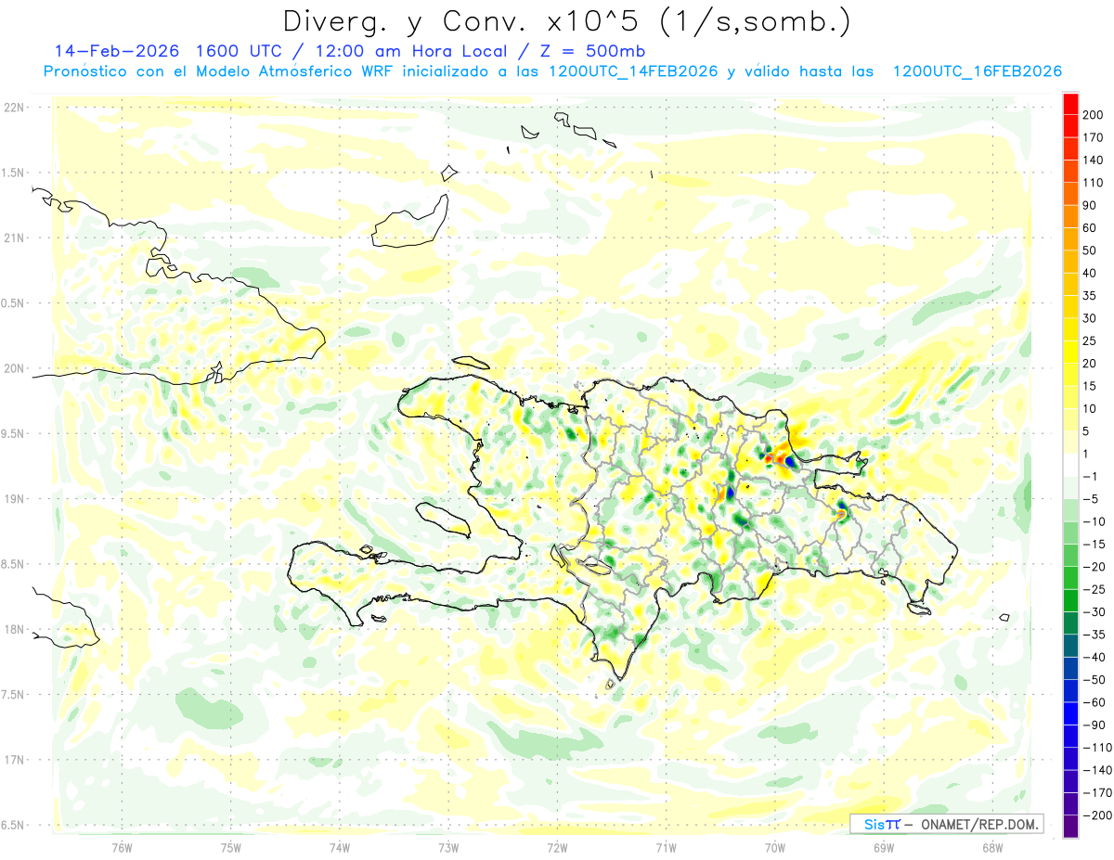
Task: Click the "1200UTC_14FEB2026" initialization time
Action: tap(631, 71)
